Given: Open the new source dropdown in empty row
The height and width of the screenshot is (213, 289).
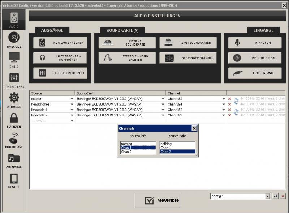Looking at the screenshot, I should tap(72, 121).
